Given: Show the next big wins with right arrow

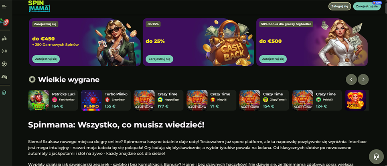Looking at the screenshot, I should click(x=363, y=80).
